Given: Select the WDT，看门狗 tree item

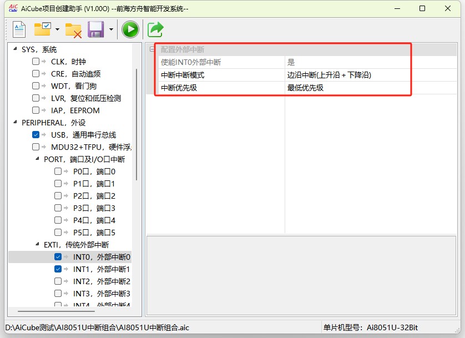Looking at the screenshot, I should click(74, 86).
